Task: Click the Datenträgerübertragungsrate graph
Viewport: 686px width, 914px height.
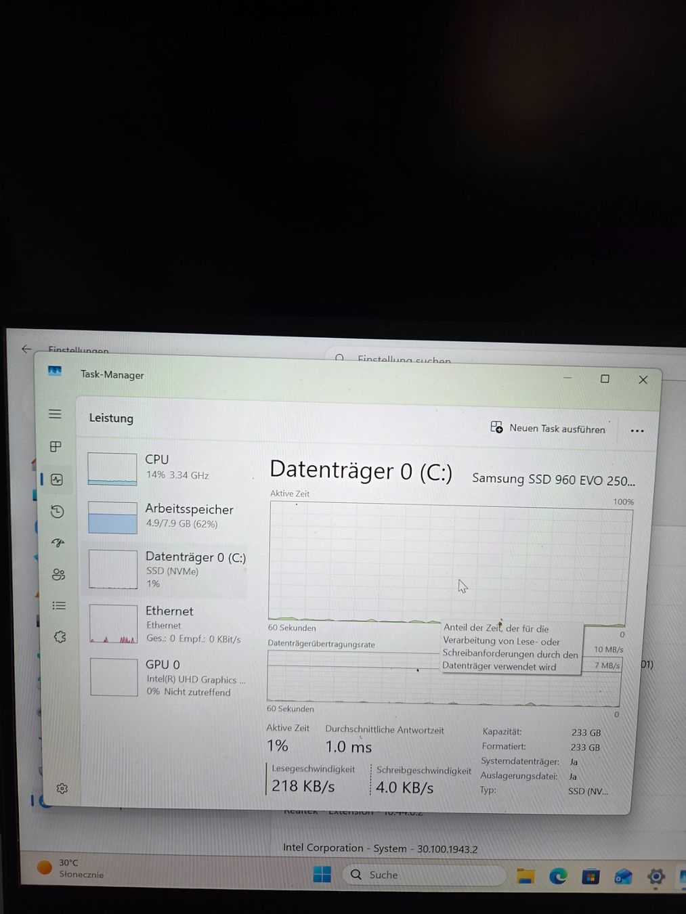Action: tap(444, 678)
